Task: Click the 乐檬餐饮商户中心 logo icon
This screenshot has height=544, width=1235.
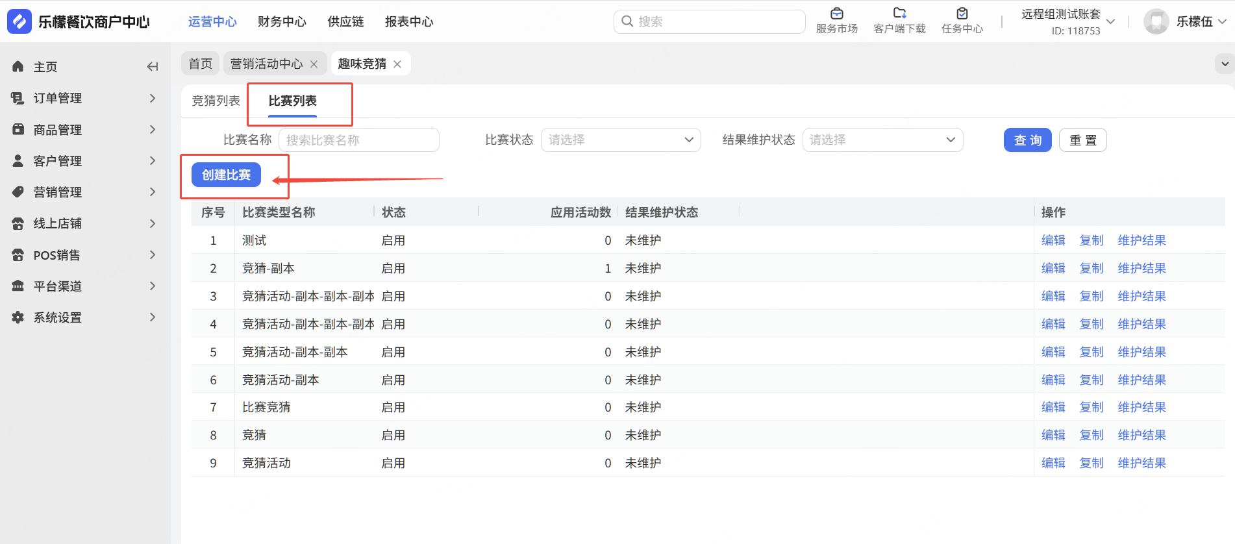Action: click(19, 21)
